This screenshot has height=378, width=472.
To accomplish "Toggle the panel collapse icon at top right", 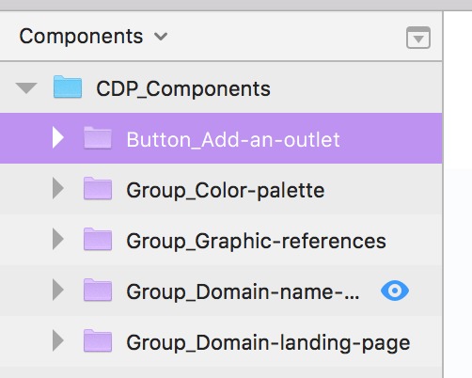I will 418,38.
